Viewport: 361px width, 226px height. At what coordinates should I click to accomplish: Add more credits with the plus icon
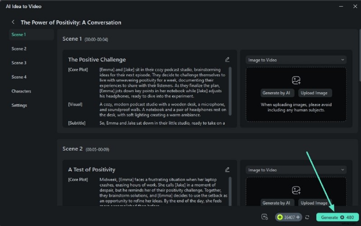click(x=297, y=217)
